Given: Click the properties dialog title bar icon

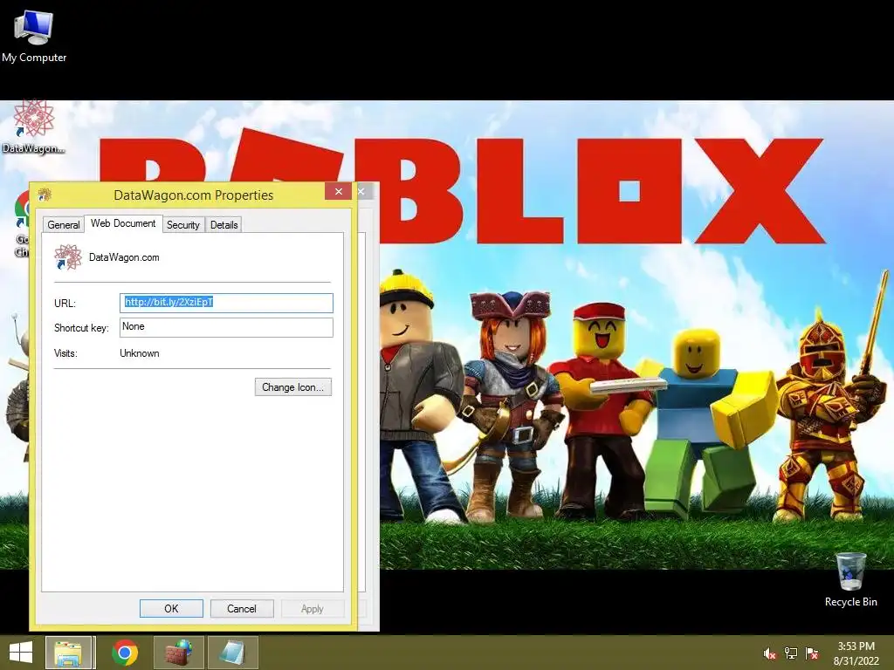Looking at the screenshot, I should tap(45, 195).
